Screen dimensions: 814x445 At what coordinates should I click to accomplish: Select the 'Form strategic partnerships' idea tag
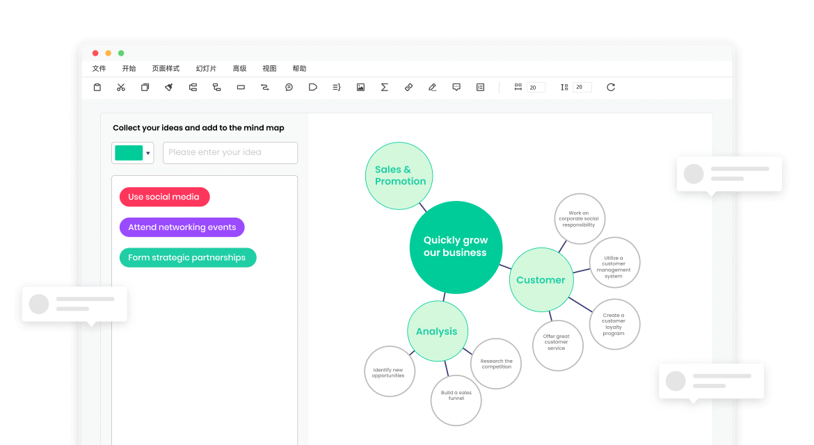tap(187, 258)
